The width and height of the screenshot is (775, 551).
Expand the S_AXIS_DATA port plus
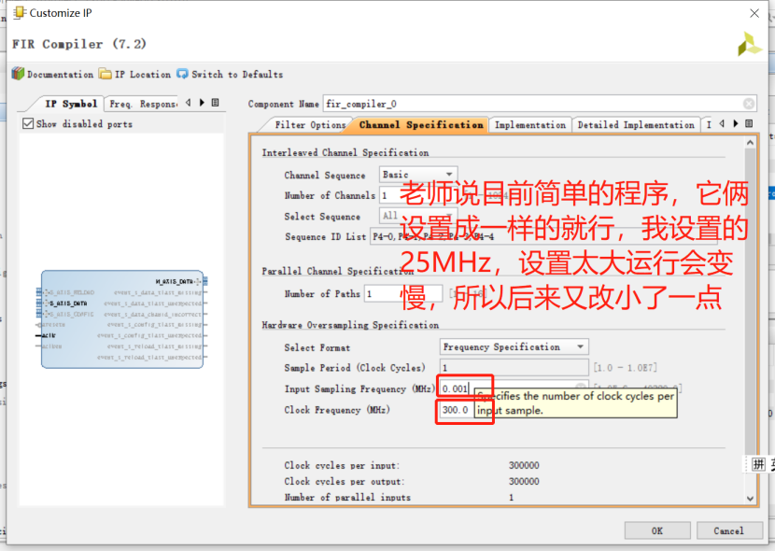coord(47,303)
